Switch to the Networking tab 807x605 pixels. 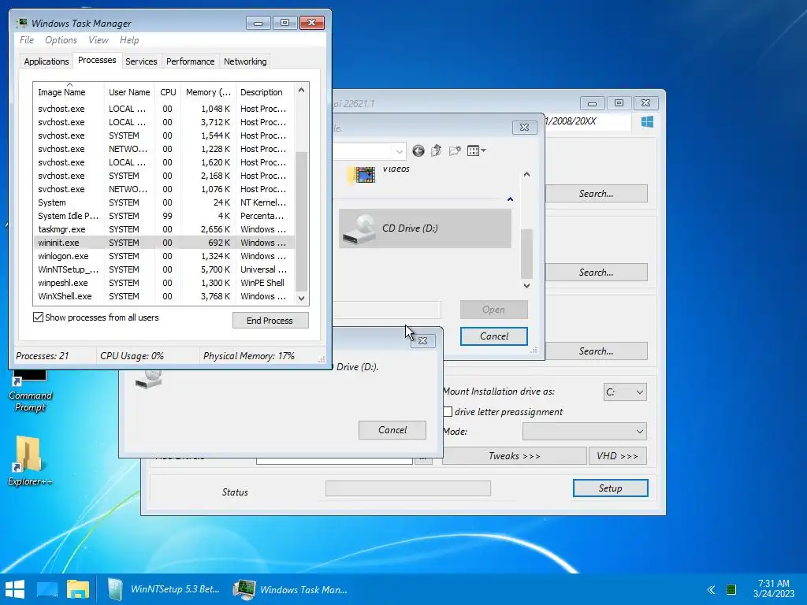click(245, 61)
